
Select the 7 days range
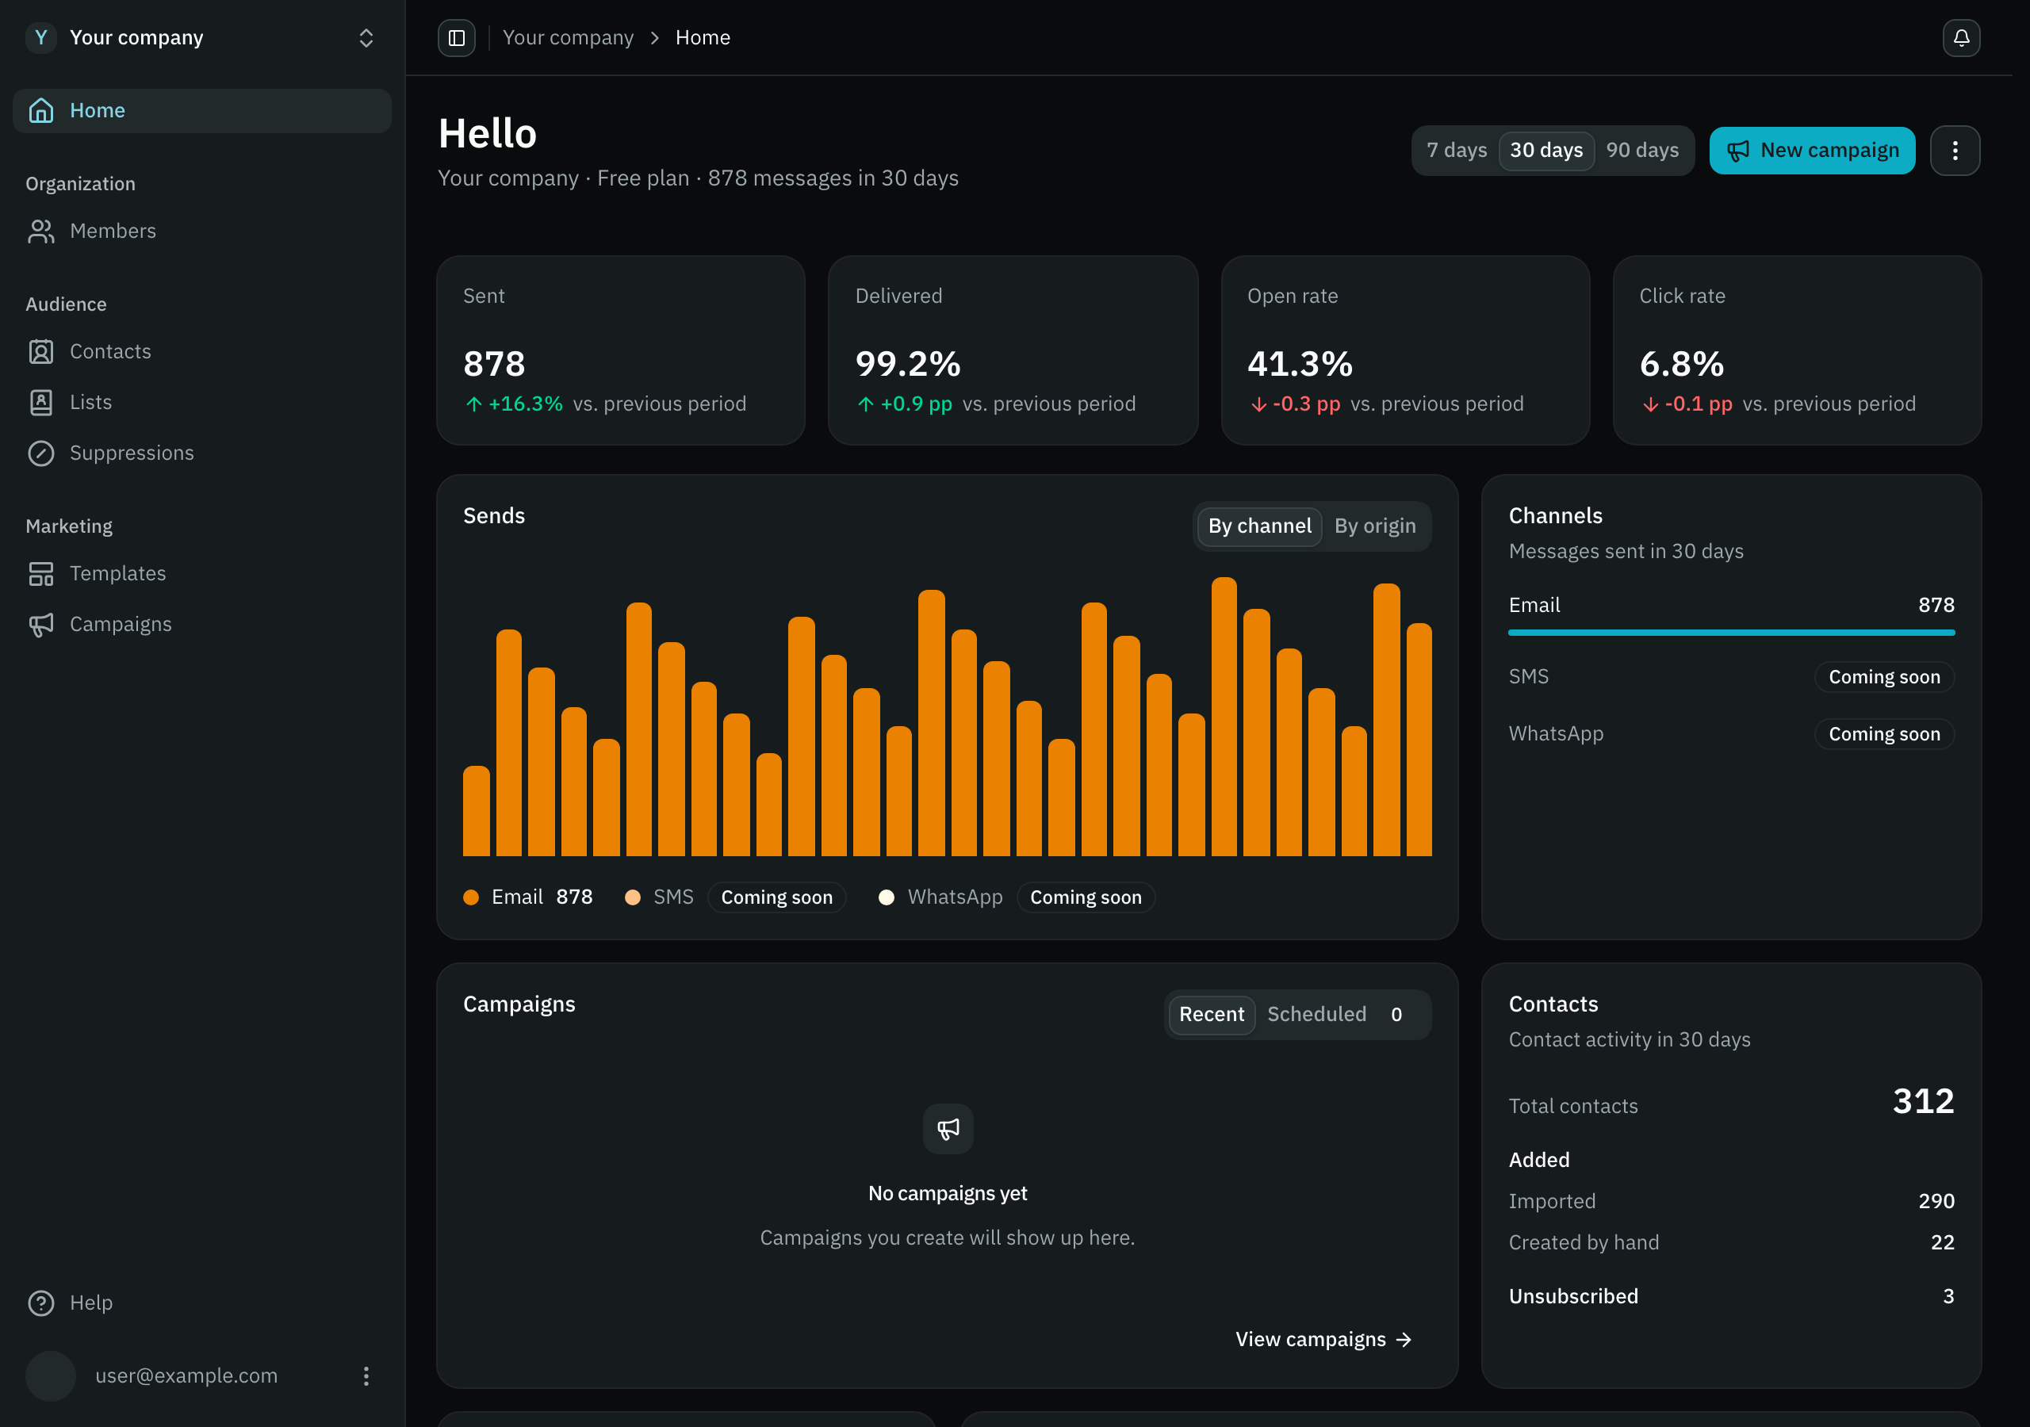click(1456, 151)
